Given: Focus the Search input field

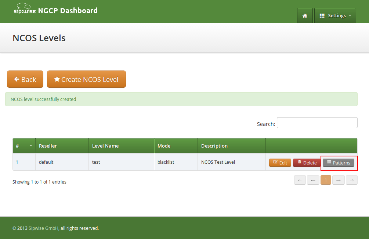Looking at the screenshot, I should 317,123.
